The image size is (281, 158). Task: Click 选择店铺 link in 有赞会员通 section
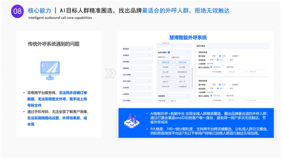[210, 92]
